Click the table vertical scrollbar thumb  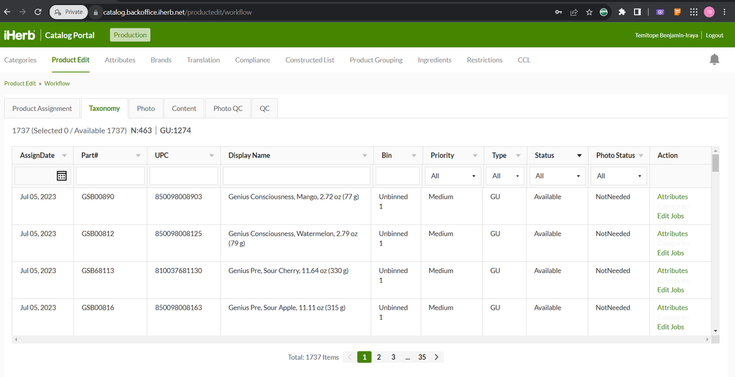point(715,163)
